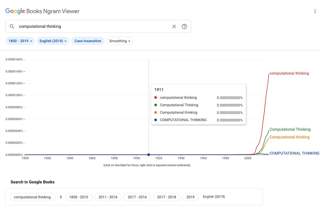321x214 pixels.
Task: Click the 1911 data point on the chart
Action: 149,155
